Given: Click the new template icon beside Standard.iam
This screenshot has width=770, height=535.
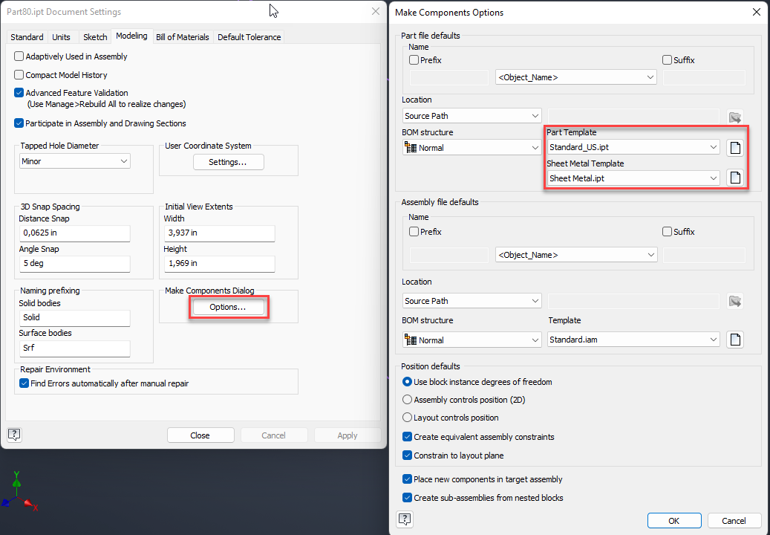Looking at the screenshot, I should 735,339.
